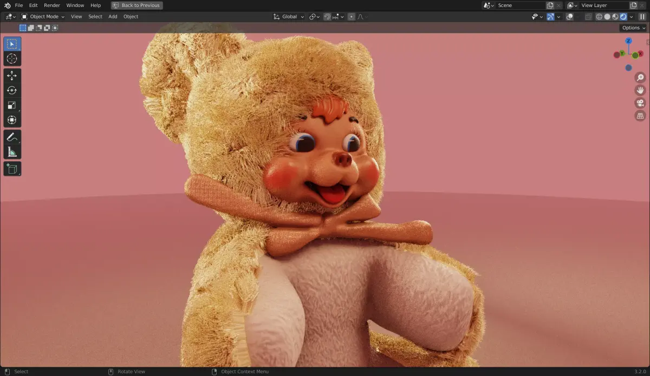Open the Object menu in the viewport header
Image resolution: width=650 pixels, height=376 pixels.
131,16
